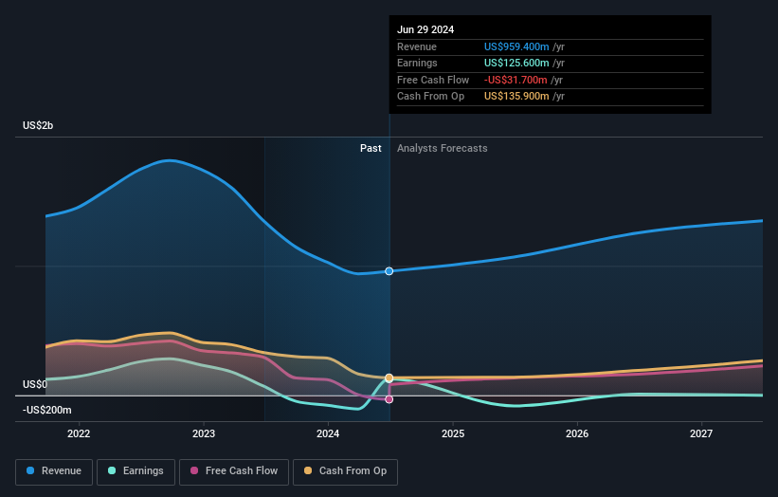The height and width of the screenshot is (497, 778).
Task: Click the -US$200m y-axis label
Action: click(47, 410)
